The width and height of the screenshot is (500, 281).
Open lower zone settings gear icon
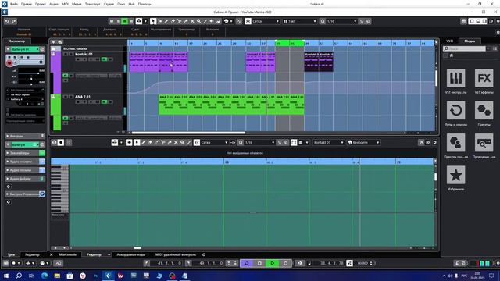coord(204,254)
